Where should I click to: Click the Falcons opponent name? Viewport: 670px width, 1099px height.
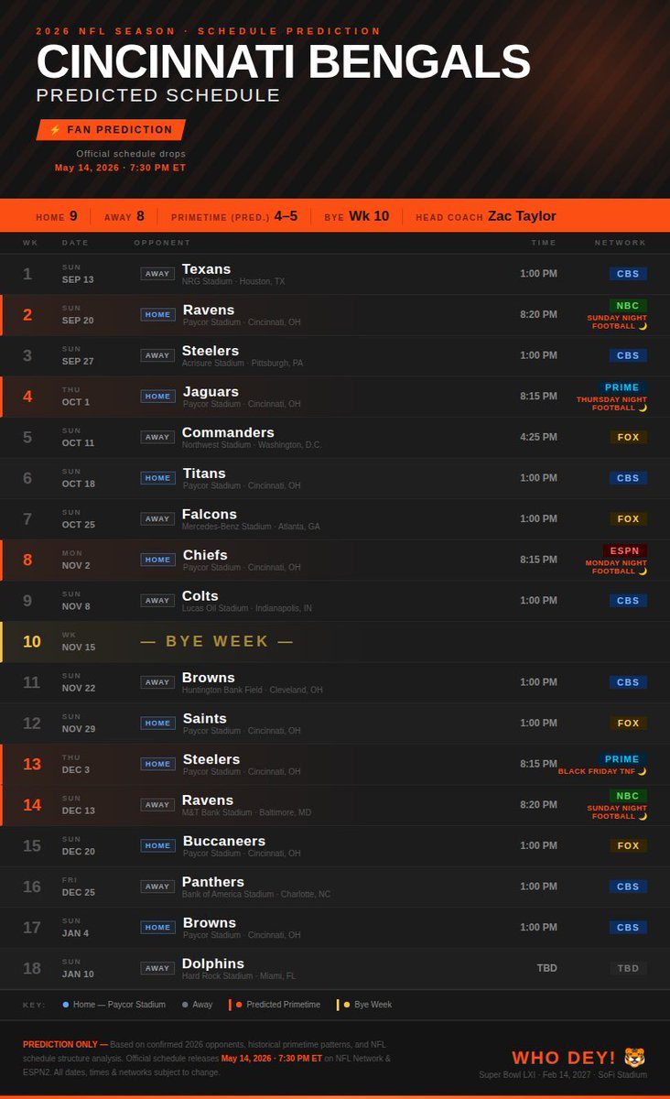click(x=210, y=514)
